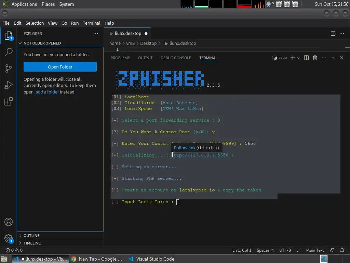Split the terminal icon
Screen dimensions: 350x263
point(306,58)
